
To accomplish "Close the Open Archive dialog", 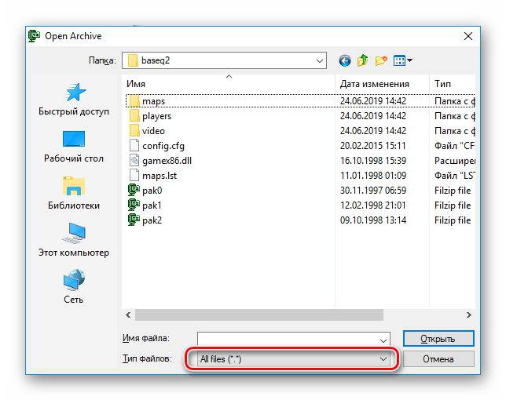I will point(468,36).
